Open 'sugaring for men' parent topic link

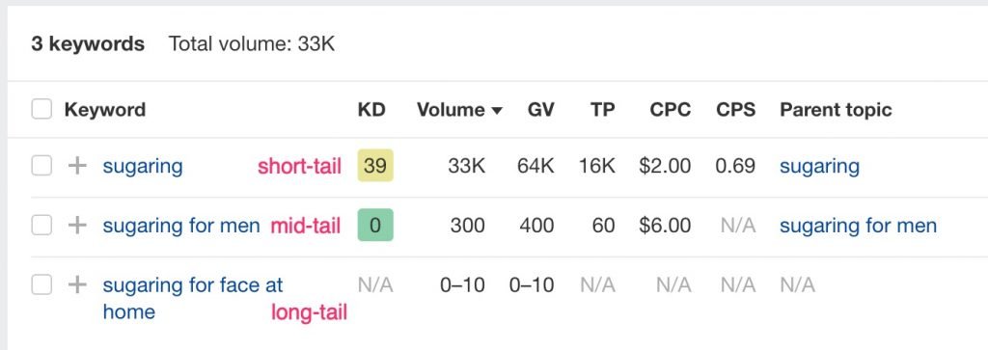point(858,226)
